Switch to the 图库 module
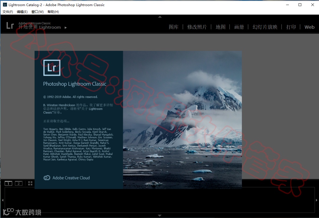Viewport: 319px width, 218px height. click(x=174, y=27)
